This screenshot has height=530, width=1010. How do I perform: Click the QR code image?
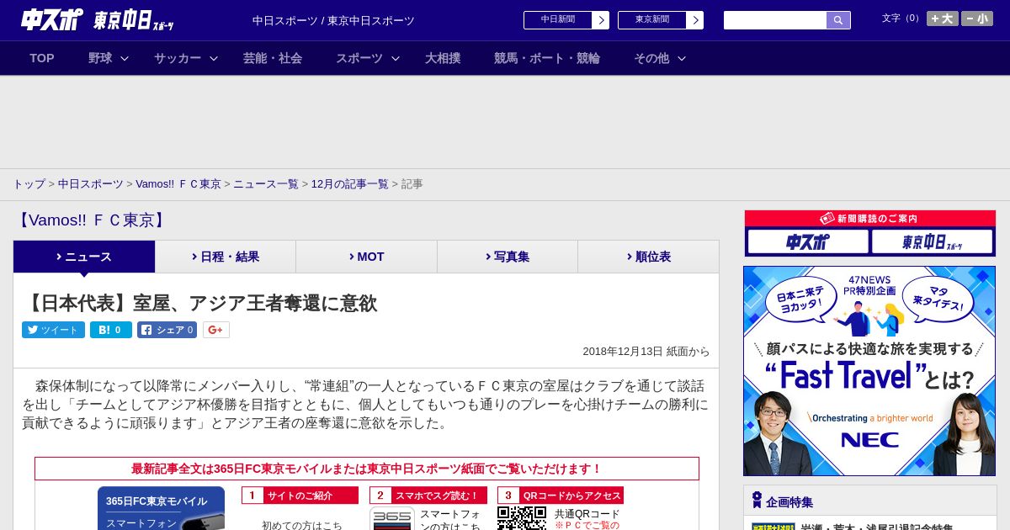click(x=522, y=518)
